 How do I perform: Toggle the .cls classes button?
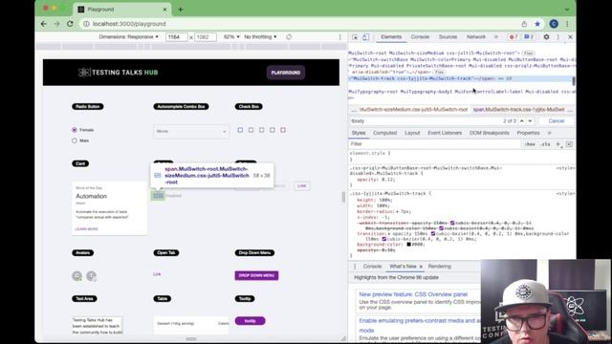coord(546,144)
